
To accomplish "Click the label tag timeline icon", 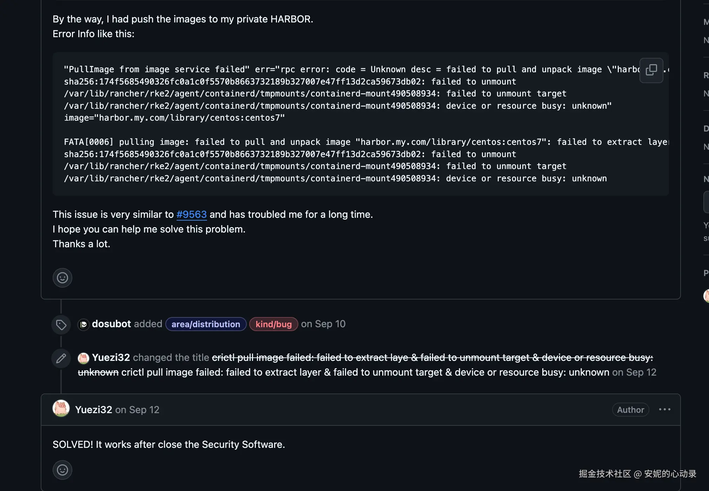I will (x=61, y=325).
